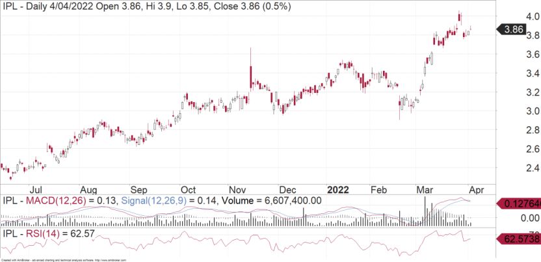The image size is (541, 262).
Task: Click the Dec month label
Action: click(287, 190)
